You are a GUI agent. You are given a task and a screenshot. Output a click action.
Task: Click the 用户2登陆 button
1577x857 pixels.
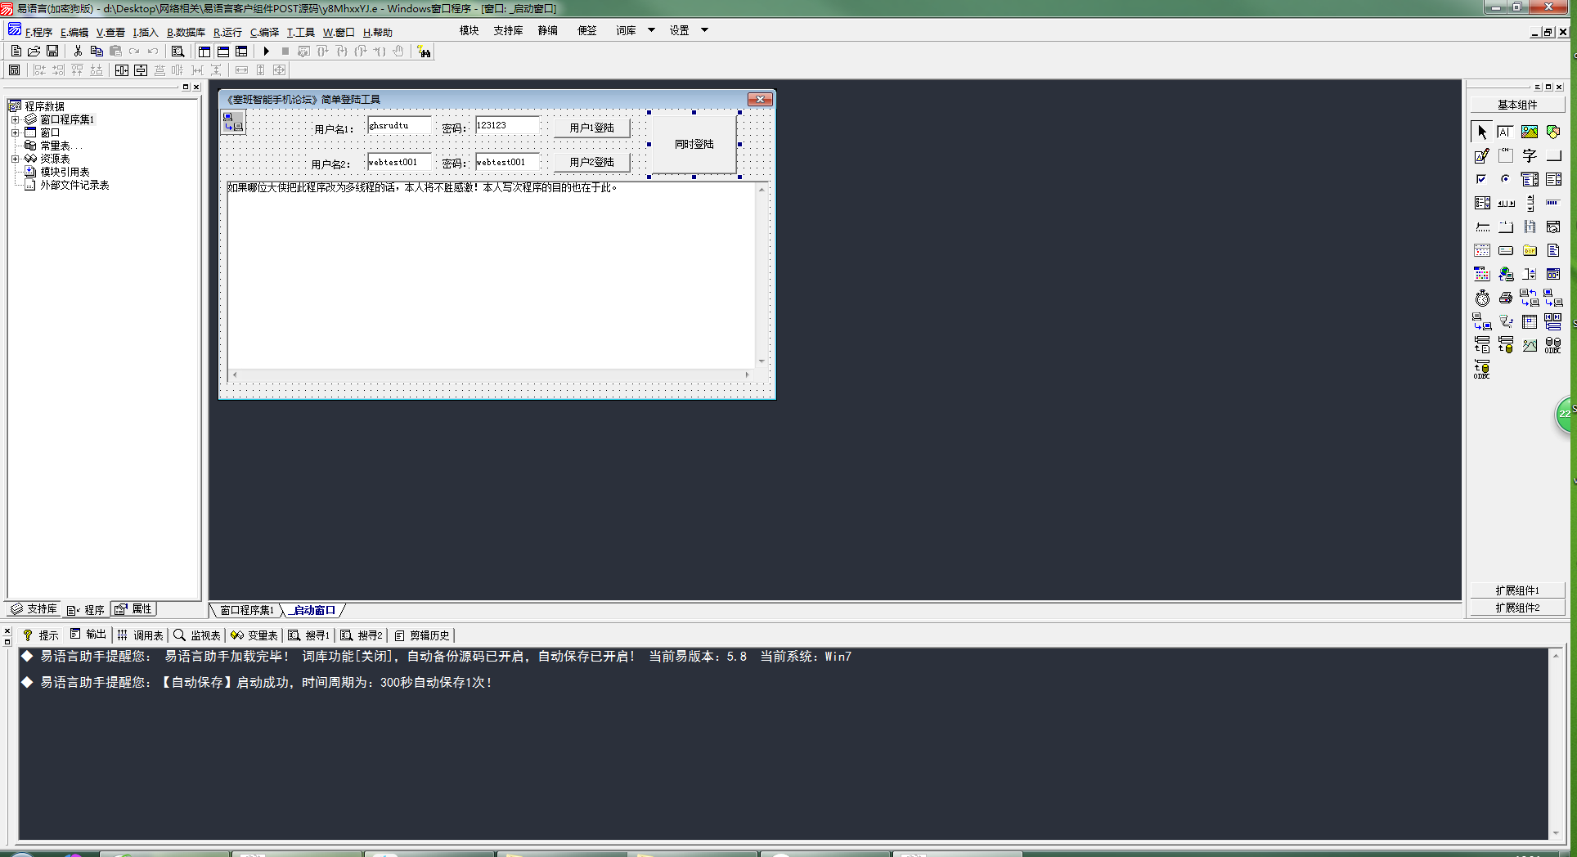591,162
